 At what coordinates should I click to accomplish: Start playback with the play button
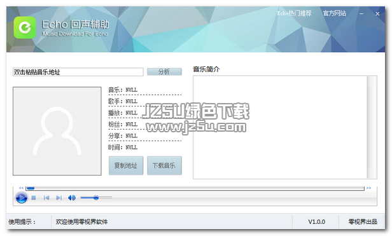tap(21, 198)
